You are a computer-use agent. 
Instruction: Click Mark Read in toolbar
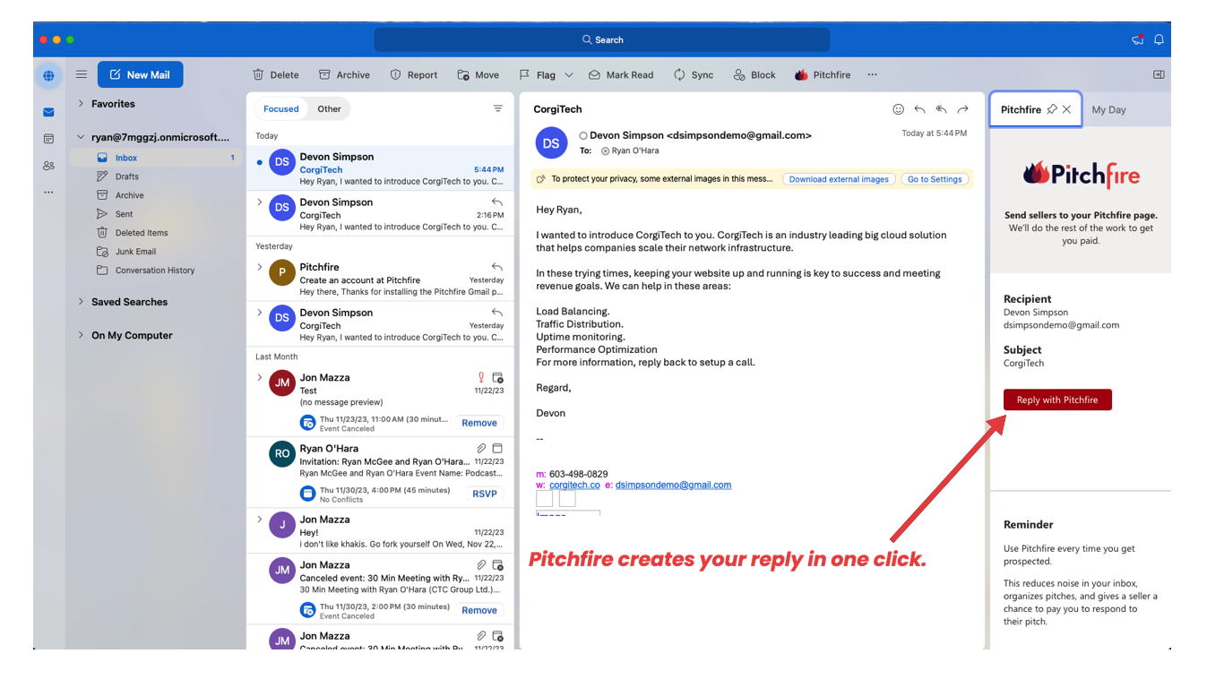coord(621,75)
